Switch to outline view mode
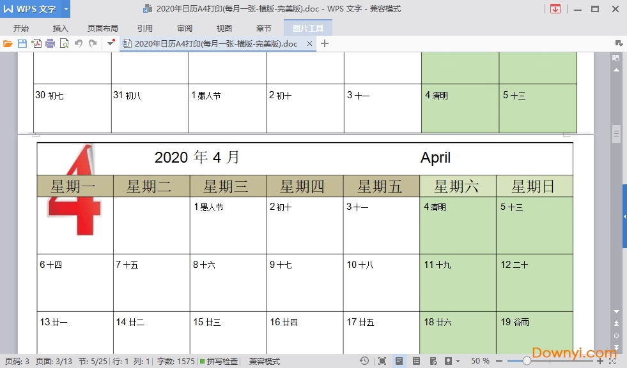 pyautogui.click(x=417, y=361)
